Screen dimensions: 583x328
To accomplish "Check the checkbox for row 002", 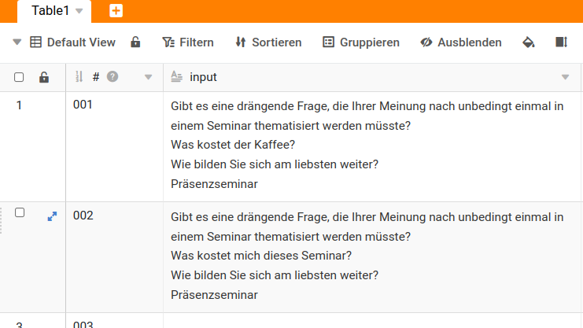I will point(20,213).
